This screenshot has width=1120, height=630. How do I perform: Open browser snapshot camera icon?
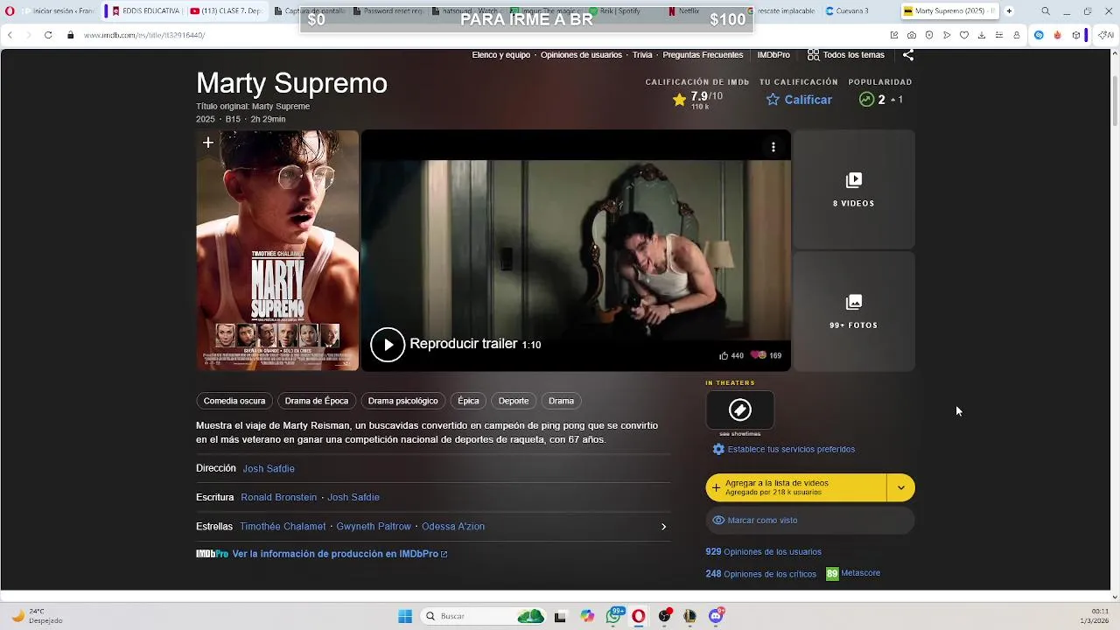(912, 35)
